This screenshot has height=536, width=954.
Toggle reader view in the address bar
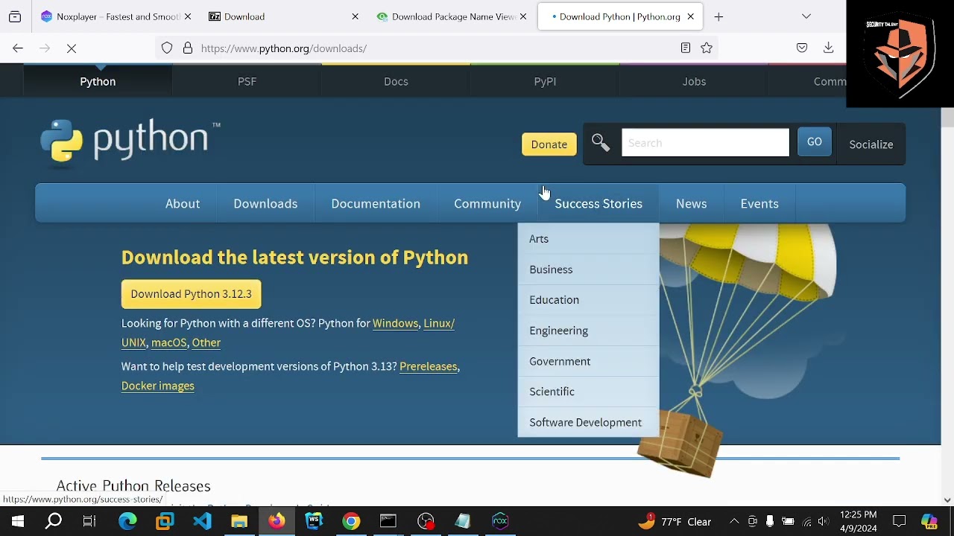coord(686,48)
